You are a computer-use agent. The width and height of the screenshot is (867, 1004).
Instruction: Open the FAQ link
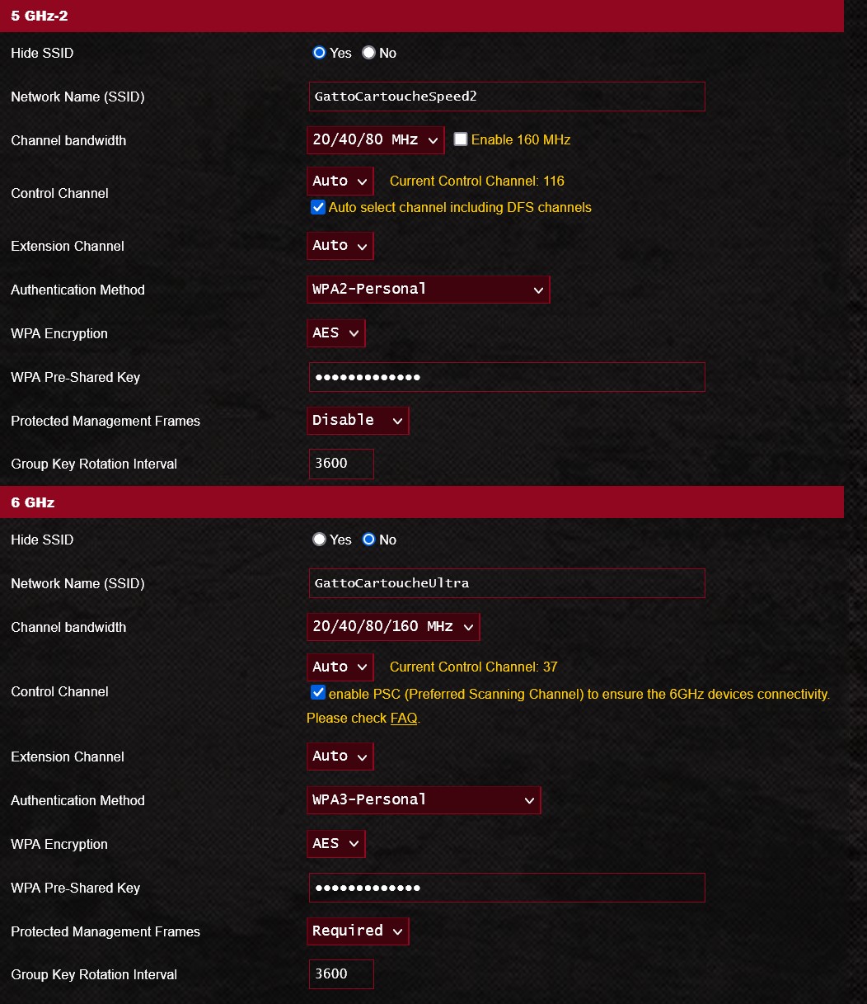point(404,718)
